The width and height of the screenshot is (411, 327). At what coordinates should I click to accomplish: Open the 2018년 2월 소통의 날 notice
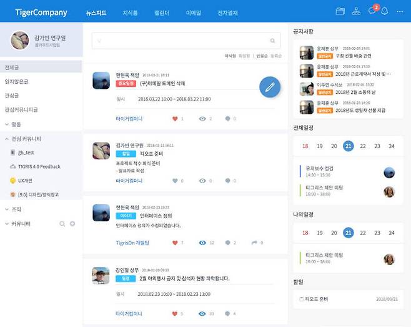tap(355, 92)
